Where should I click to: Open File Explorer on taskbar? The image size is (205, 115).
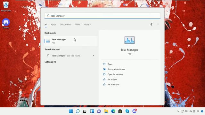106,111
